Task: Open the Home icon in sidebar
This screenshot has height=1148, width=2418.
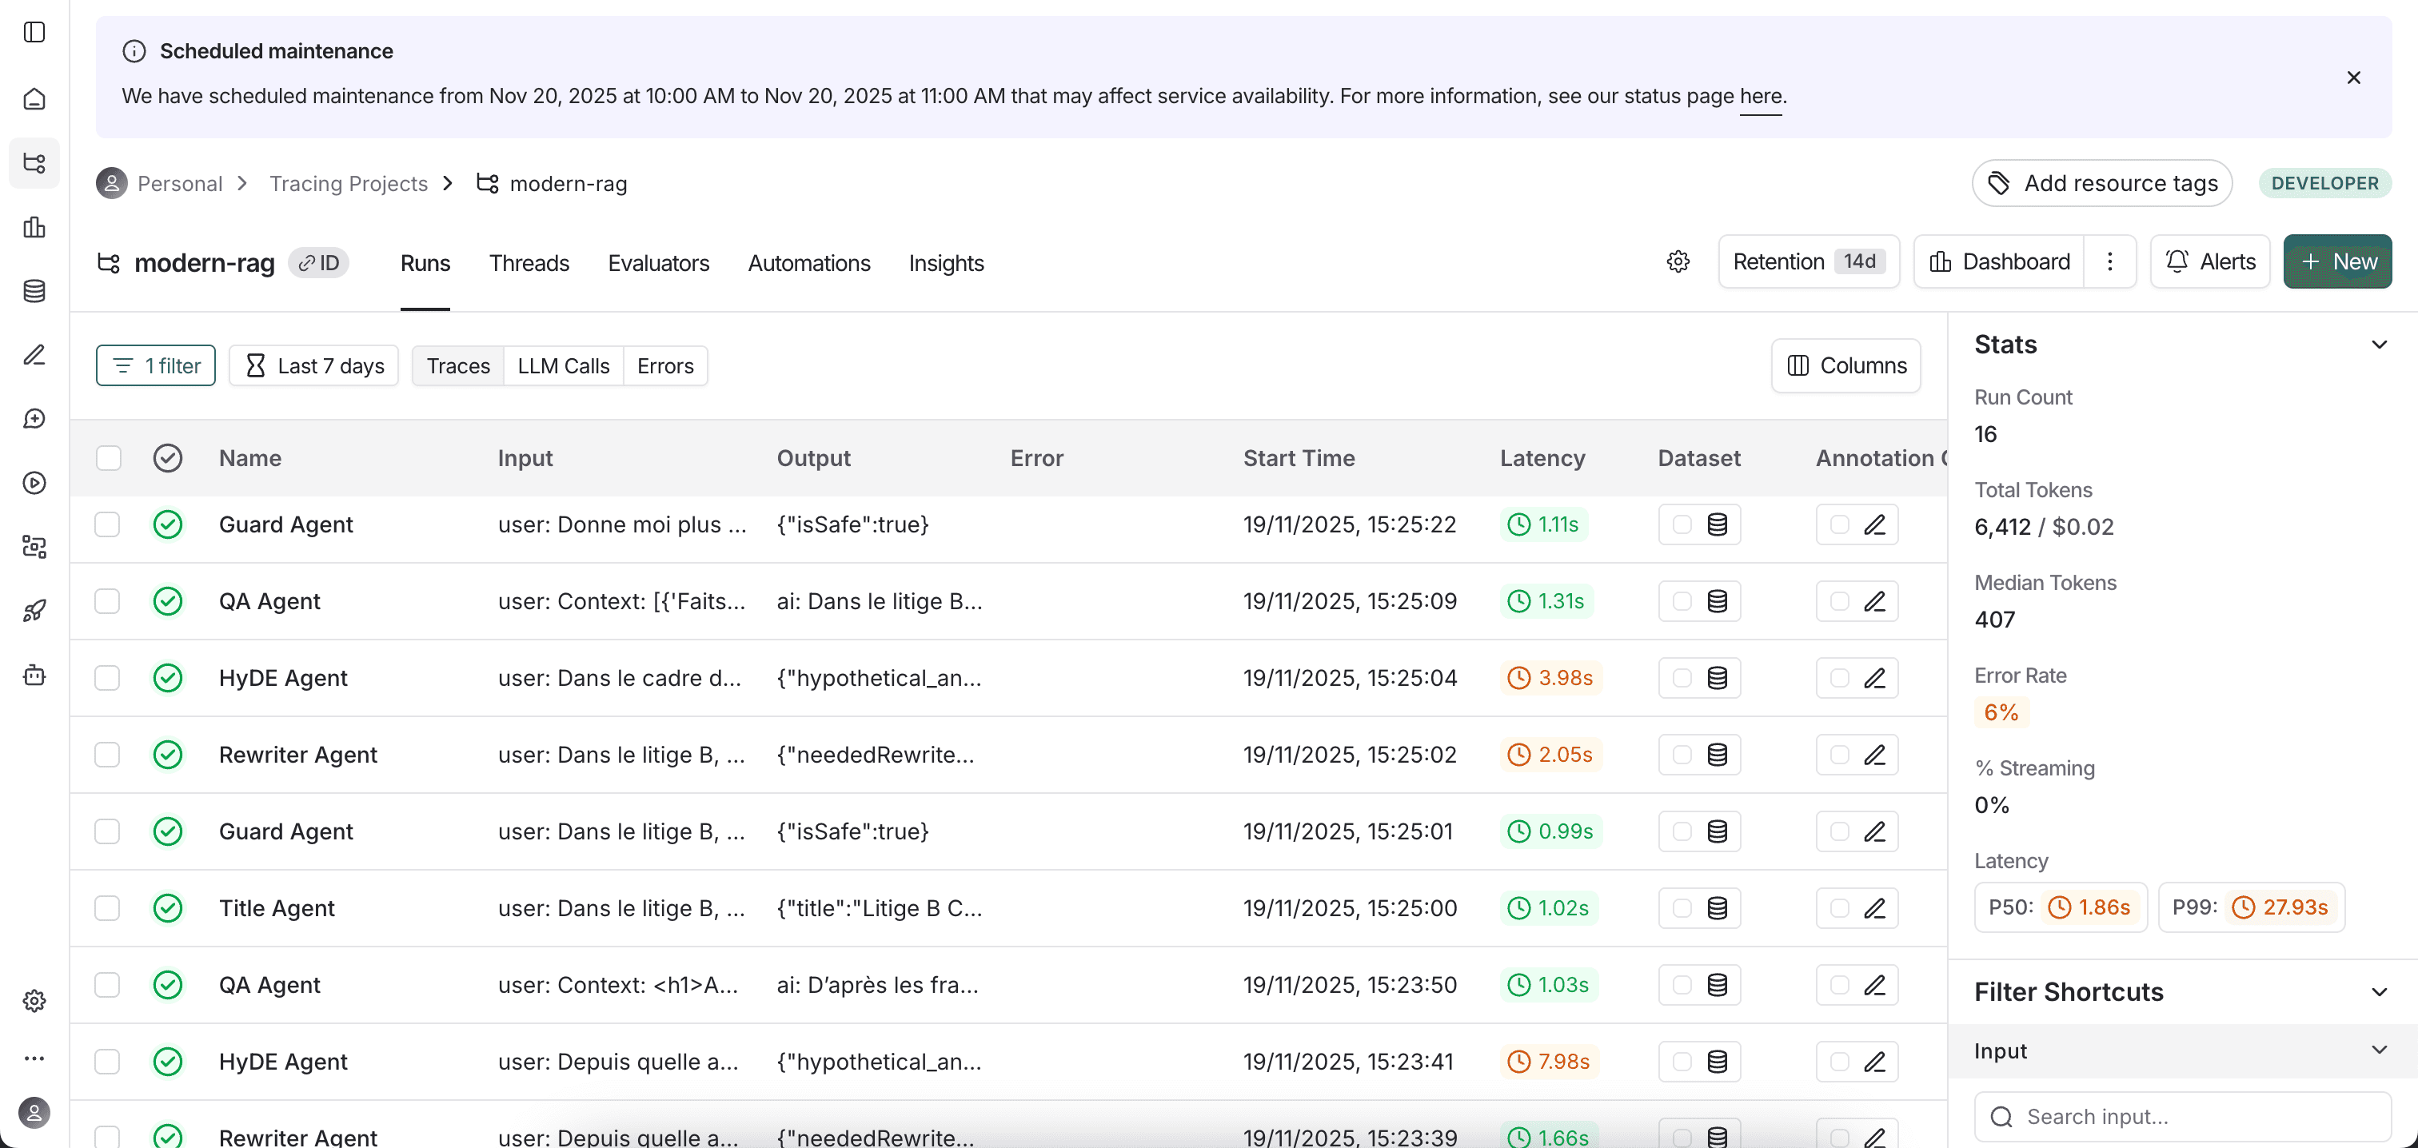Action: coord(34,99)
